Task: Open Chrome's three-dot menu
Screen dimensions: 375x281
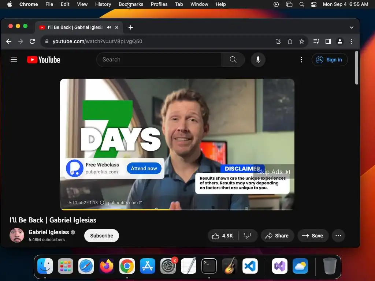Action: (x=351, y=41)
